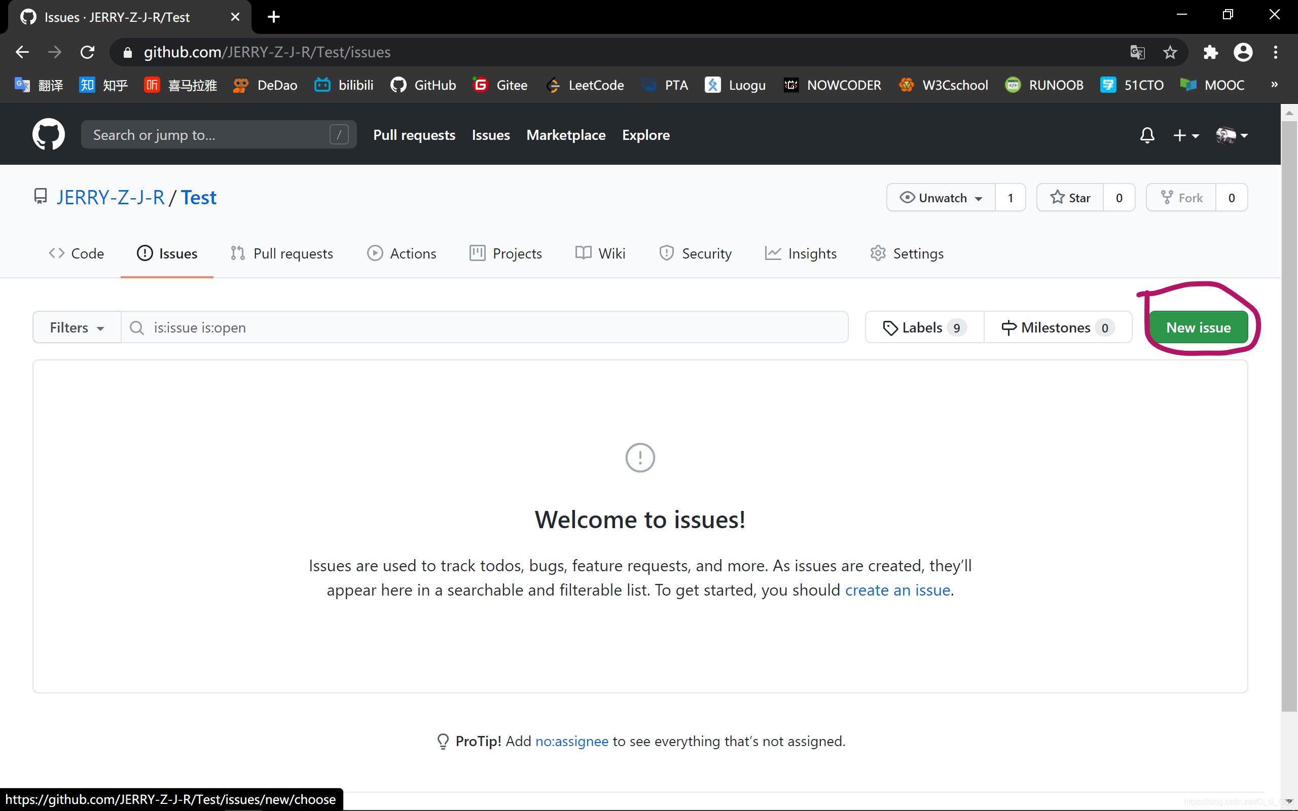Open the plus create-new dropdown

pyautogui.click(x=1185, y=135)
